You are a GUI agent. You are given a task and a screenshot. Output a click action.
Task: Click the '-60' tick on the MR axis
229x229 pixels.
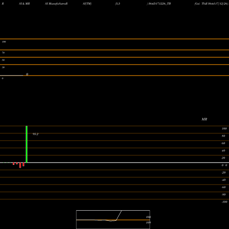pos(224,187)
